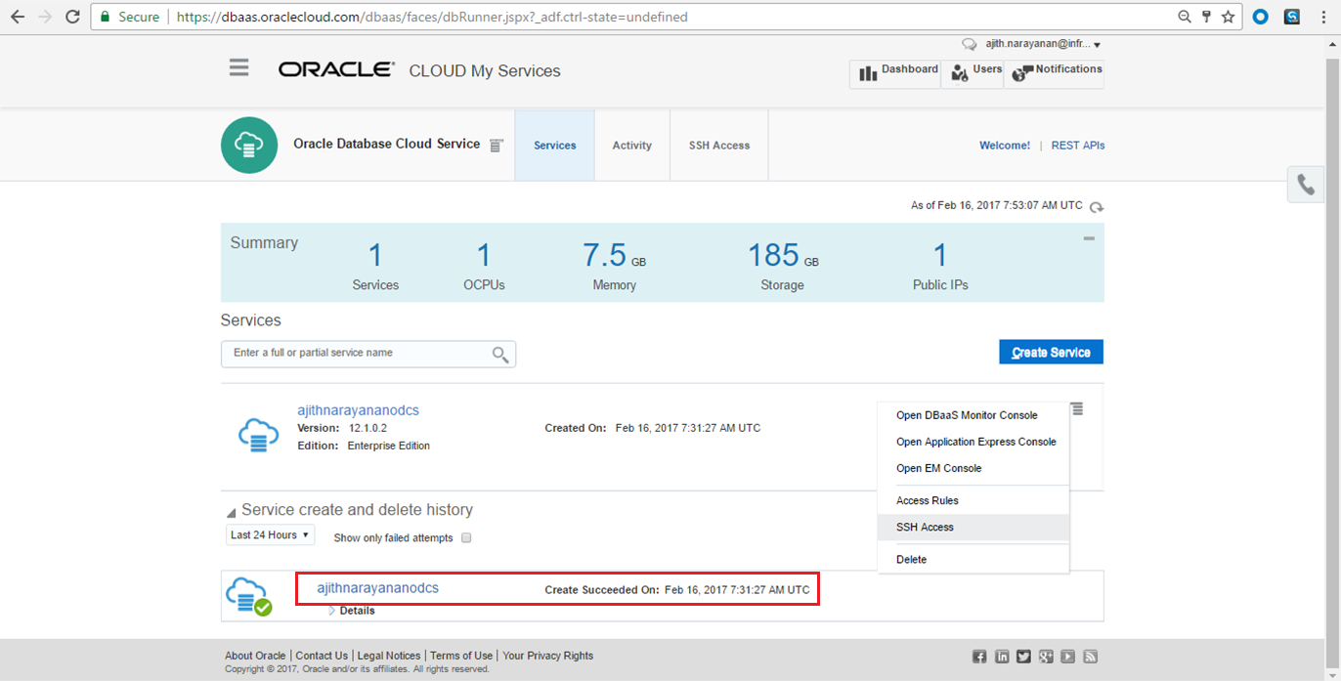
Task: Click the search magnifier in service name box
Action: (500, 354)
